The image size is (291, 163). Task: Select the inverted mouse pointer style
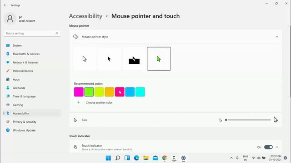tap(134, 59)
